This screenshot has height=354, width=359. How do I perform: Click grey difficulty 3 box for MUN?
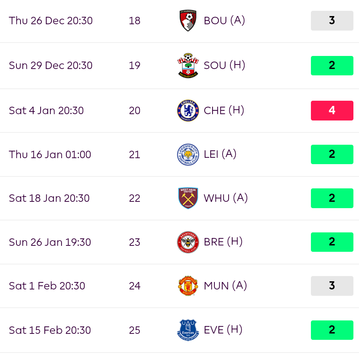[332, 286]
